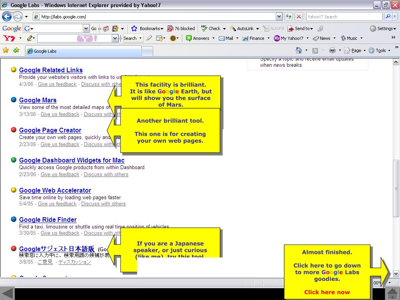Open the Yahoo toolbar search box dropdown
Viewport: 400px width, 300px height.
115,38
